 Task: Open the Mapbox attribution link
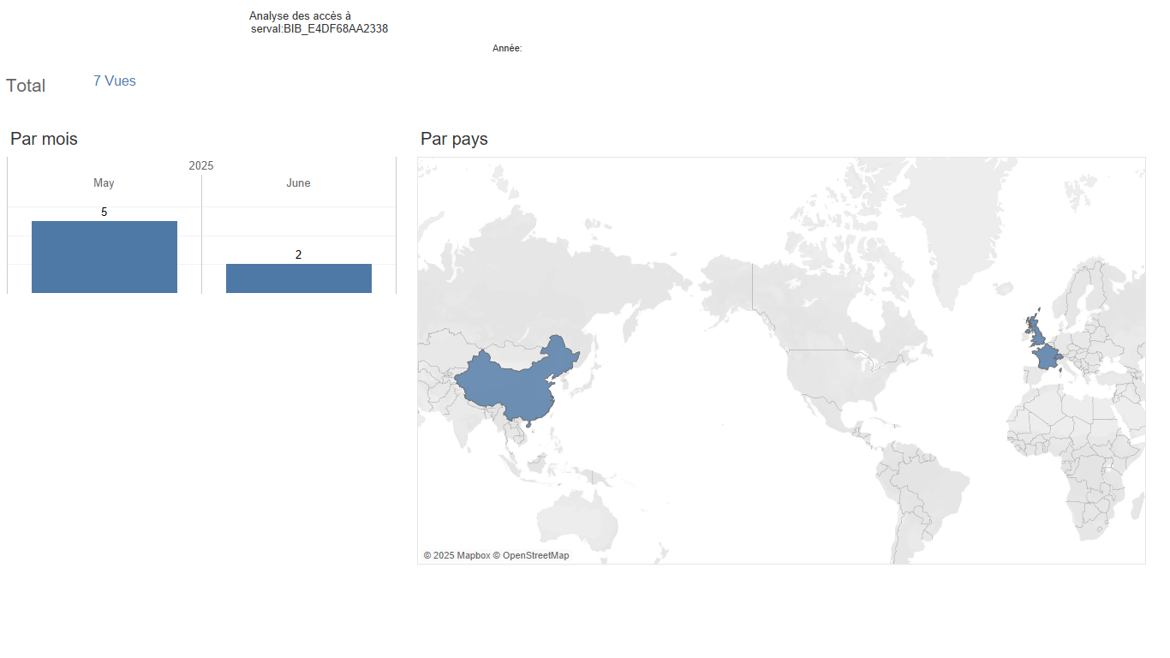(457, 556)
